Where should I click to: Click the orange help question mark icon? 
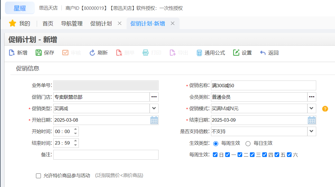click(x=325, y=108)
